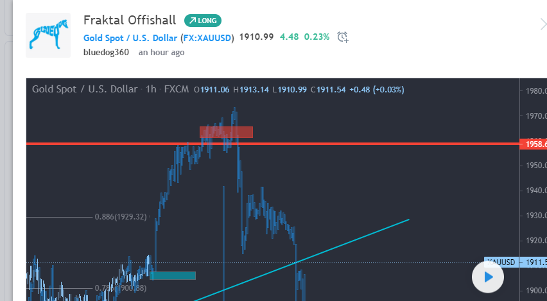Screen dimensions: 547x301
Task: Click the 1h timeframe in chart legend
Action: (x=151, y=89)
